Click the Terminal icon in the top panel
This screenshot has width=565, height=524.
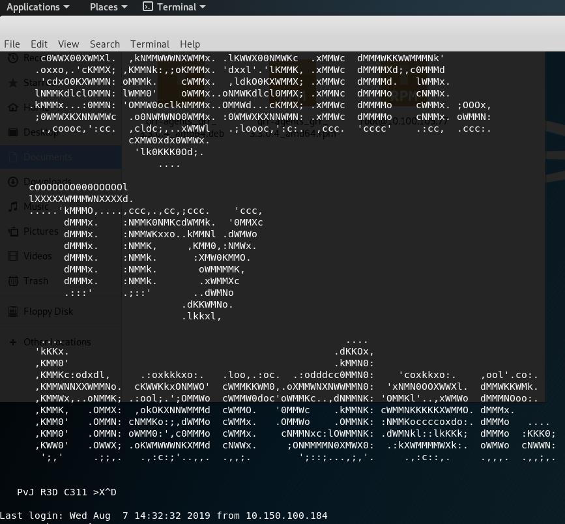click(148, 7)
